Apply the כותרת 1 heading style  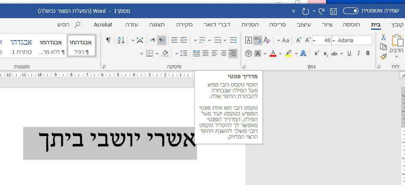coord(22,46)
